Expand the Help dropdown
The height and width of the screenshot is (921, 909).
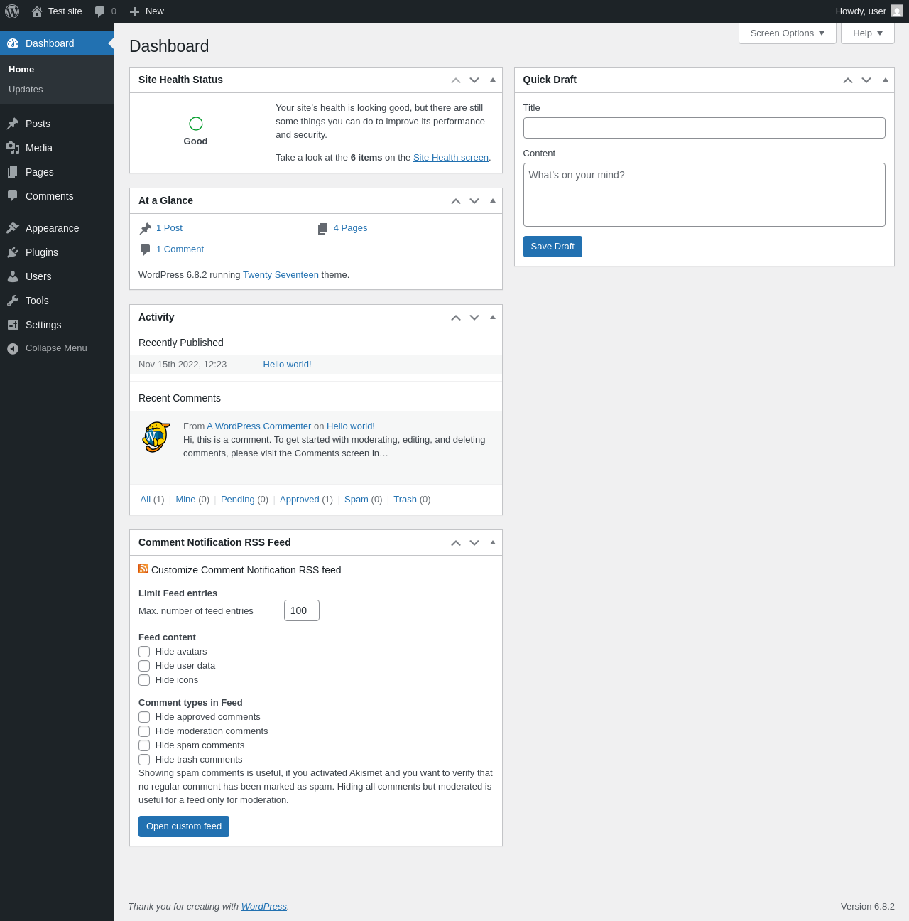pyautogui.click(x=868, y=33)
